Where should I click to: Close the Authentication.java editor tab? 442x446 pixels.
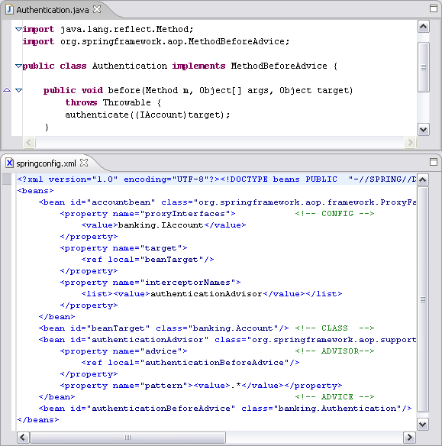[x=97, y=9]
